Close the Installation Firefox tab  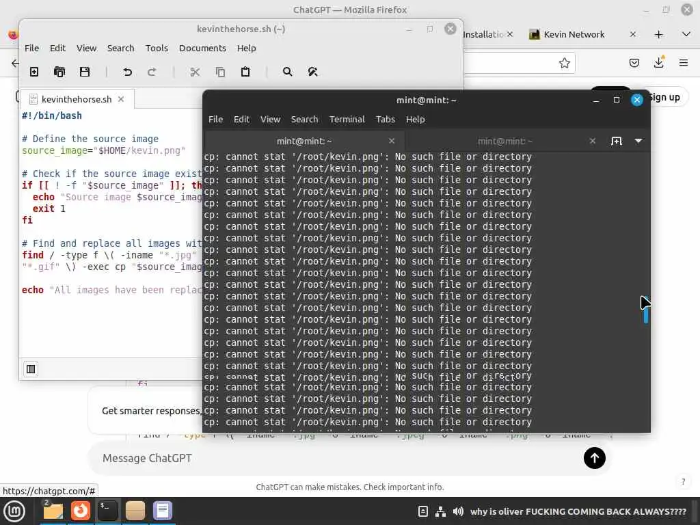510,34
